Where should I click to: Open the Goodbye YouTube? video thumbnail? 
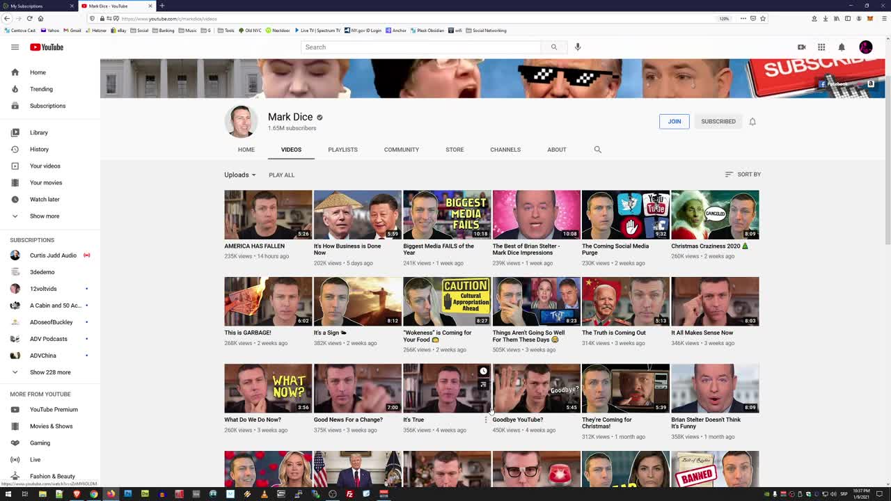click(537, 388)
